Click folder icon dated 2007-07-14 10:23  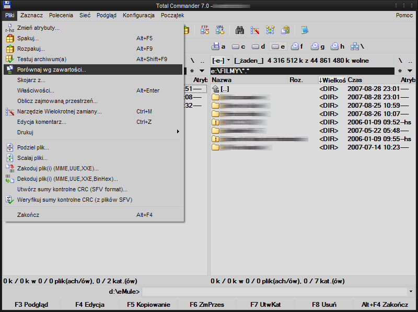[215, 147]
